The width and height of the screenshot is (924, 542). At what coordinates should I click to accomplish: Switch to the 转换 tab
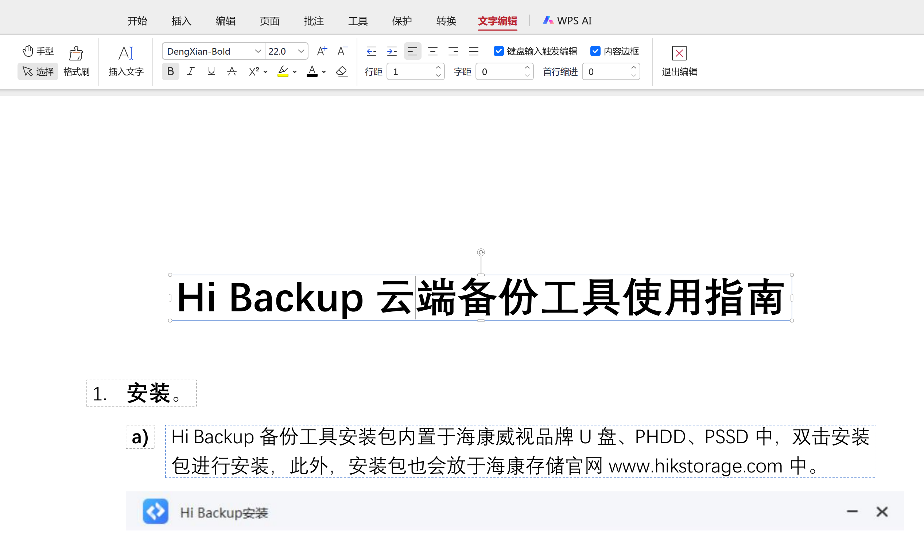[446, 21]
